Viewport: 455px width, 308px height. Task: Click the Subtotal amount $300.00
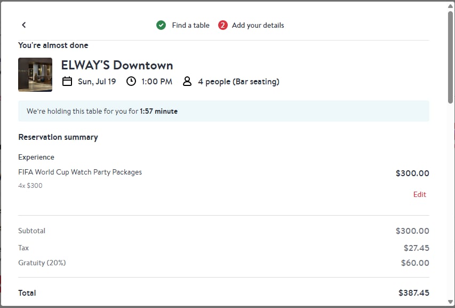[x=412, y=231]
